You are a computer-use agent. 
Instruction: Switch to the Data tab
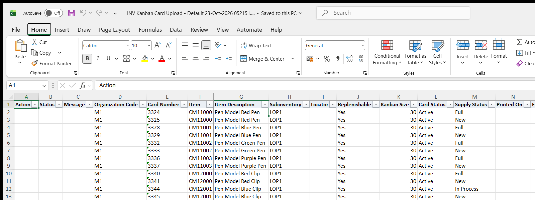[x=176, y=30]
